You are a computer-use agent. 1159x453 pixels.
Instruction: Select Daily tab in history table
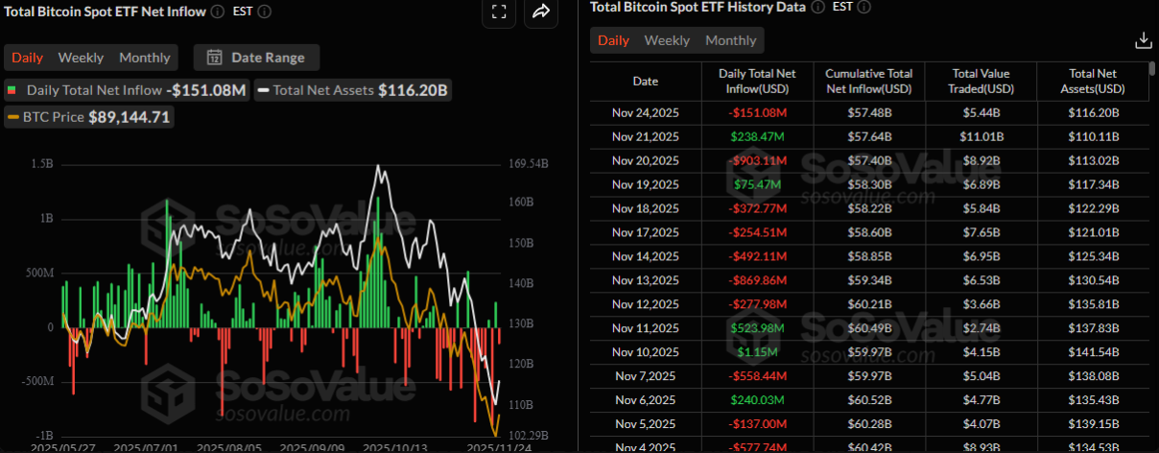pyautogui.click(x=613, y=40)
